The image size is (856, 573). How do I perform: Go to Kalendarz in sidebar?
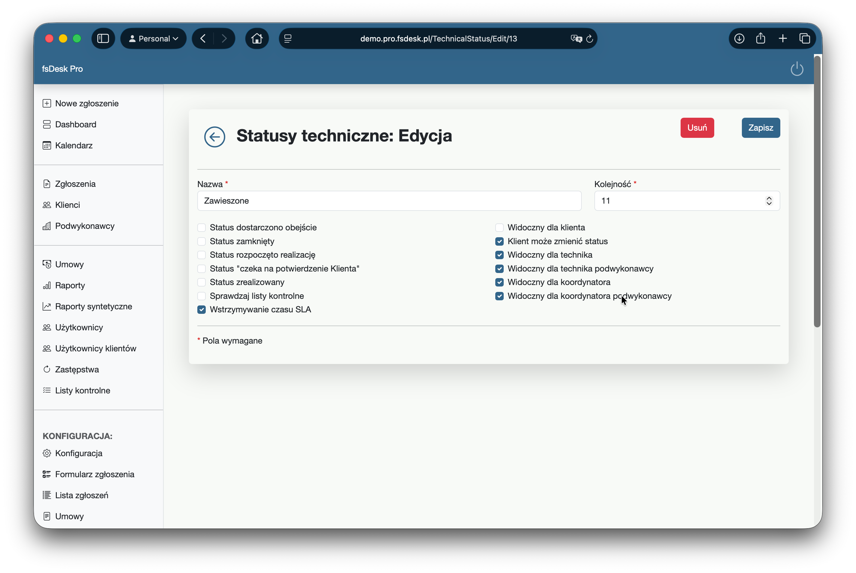(74, 145)
